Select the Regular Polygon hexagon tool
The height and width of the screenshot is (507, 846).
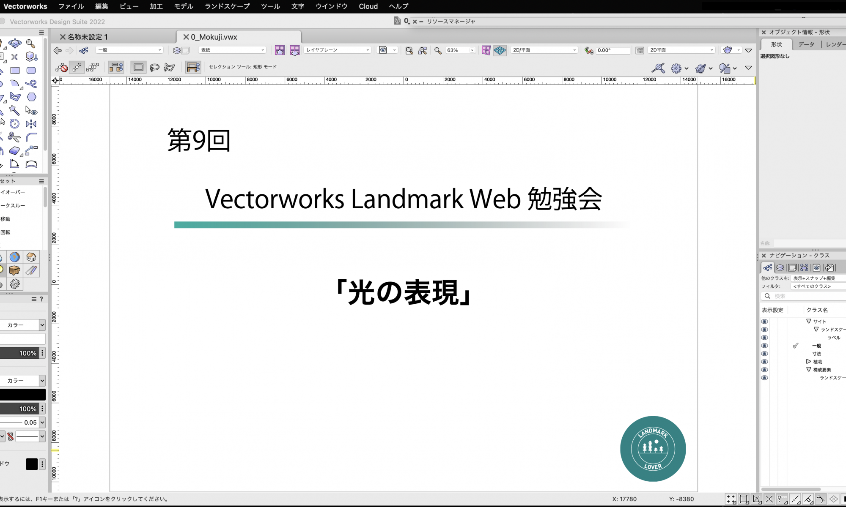[31, 97]
